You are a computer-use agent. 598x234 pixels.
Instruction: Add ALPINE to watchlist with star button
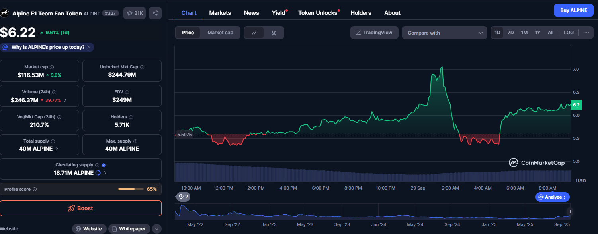pos(135,13)
